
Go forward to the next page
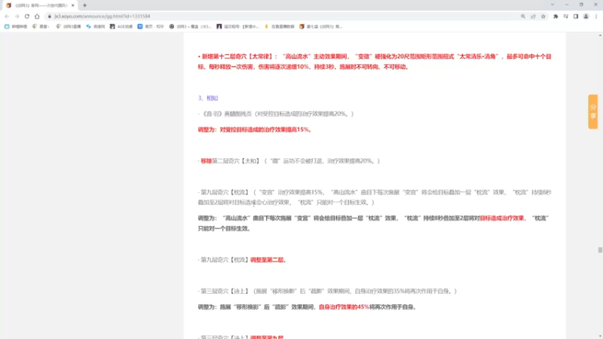click(x=17, y=16)
